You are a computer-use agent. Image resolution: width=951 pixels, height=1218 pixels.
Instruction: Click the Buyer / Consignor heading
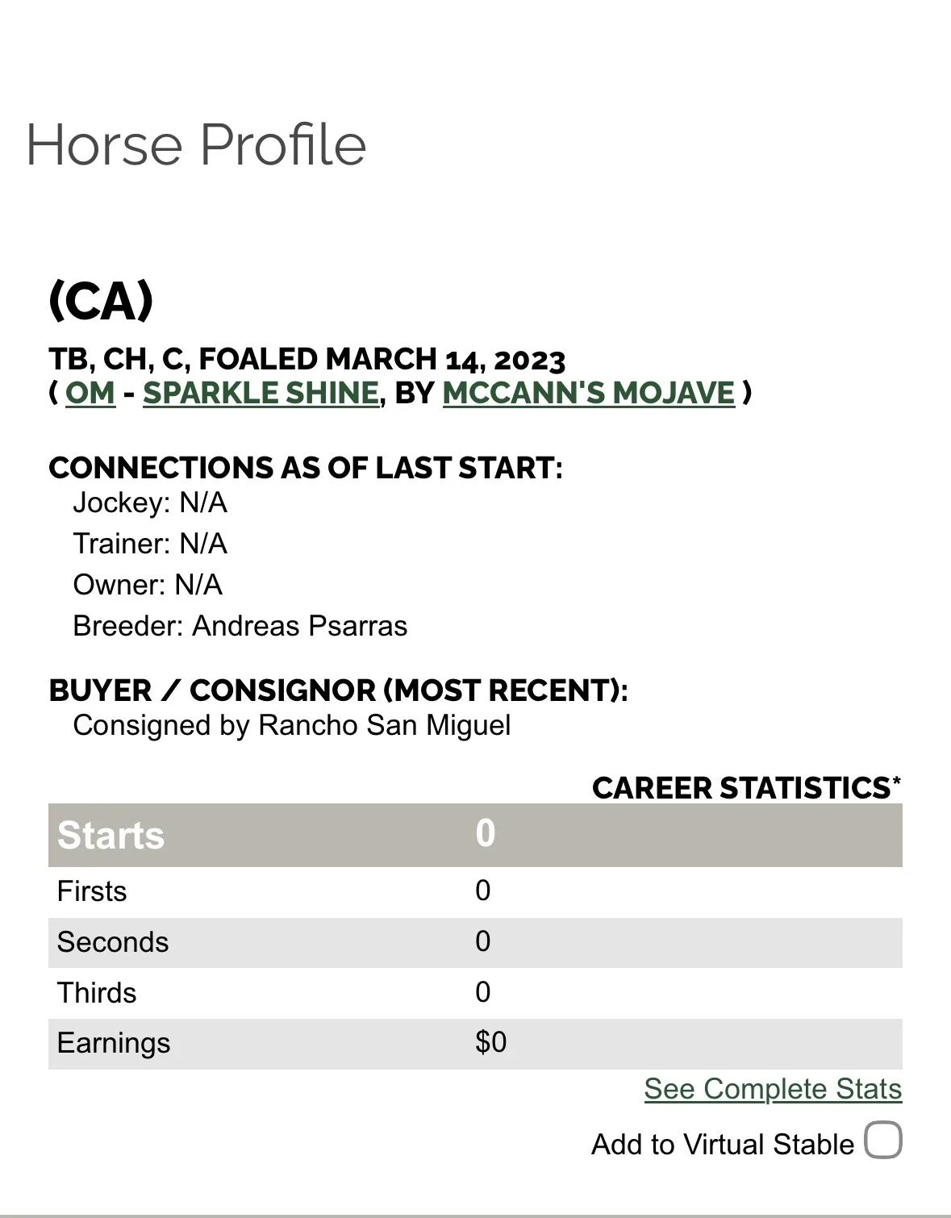[338, 690]
